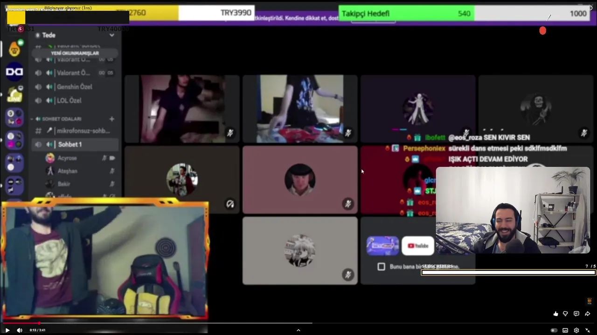Screen dimensions: 597x335
Task: Join the LOL Özel voice channel
Action: [x=75, y=100]
